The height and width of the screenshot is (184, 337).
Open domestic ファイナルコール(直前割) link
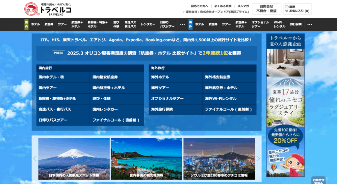(117, 120)
